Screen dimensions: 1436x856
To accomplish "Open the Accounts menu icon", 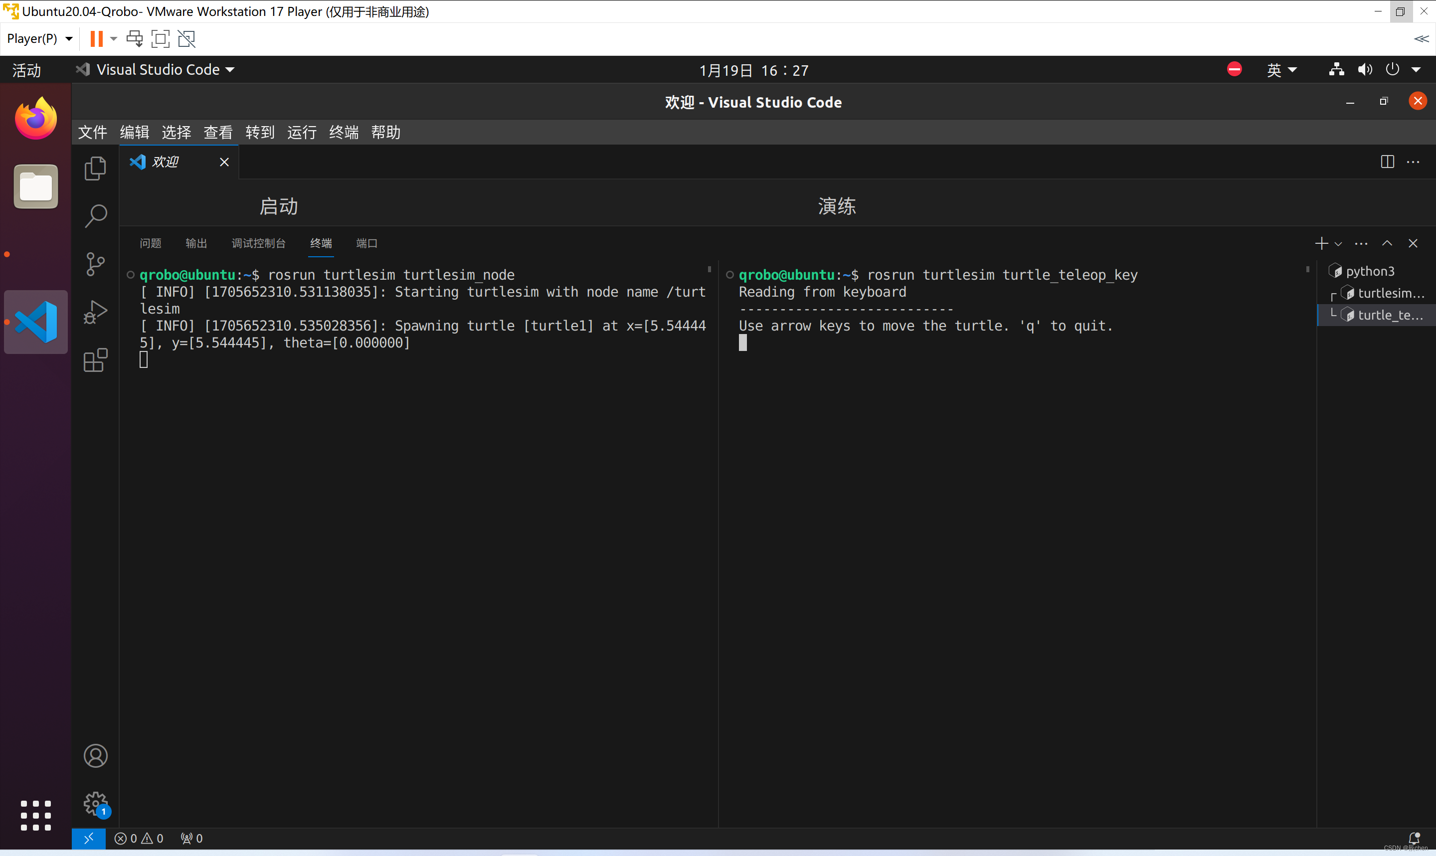I will [95, 756].
